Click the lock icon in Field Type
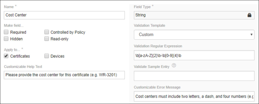The height and width of the screenshot is (104, 259). (249, 15)
